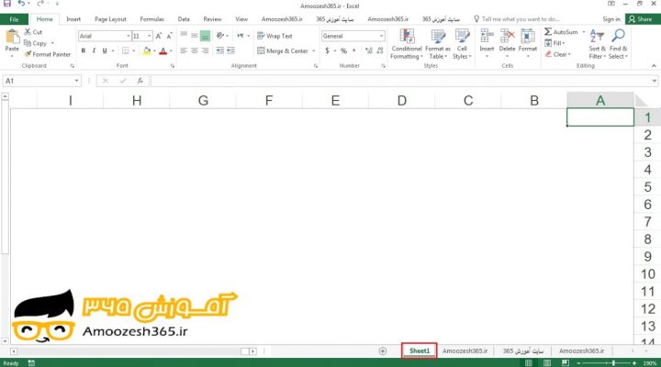
Task: Click the Merge & Center button
Action: (283, 51)
